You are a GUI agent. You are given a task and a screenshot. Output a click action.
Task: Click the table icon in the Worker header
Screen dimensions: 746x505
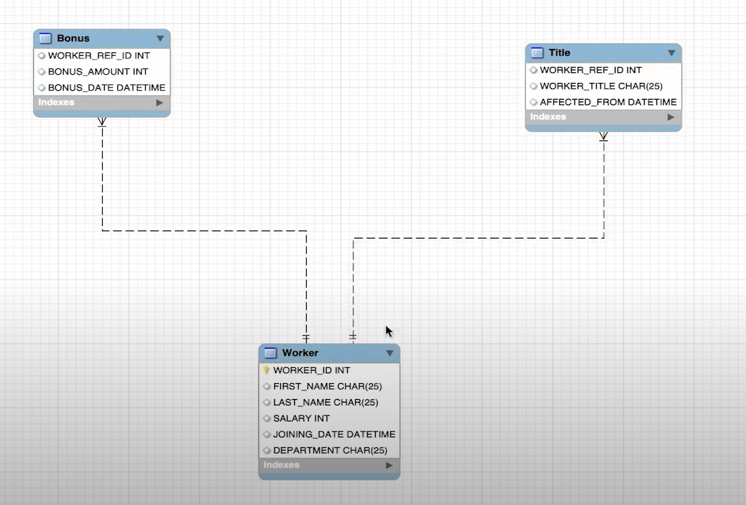point(270,353)
